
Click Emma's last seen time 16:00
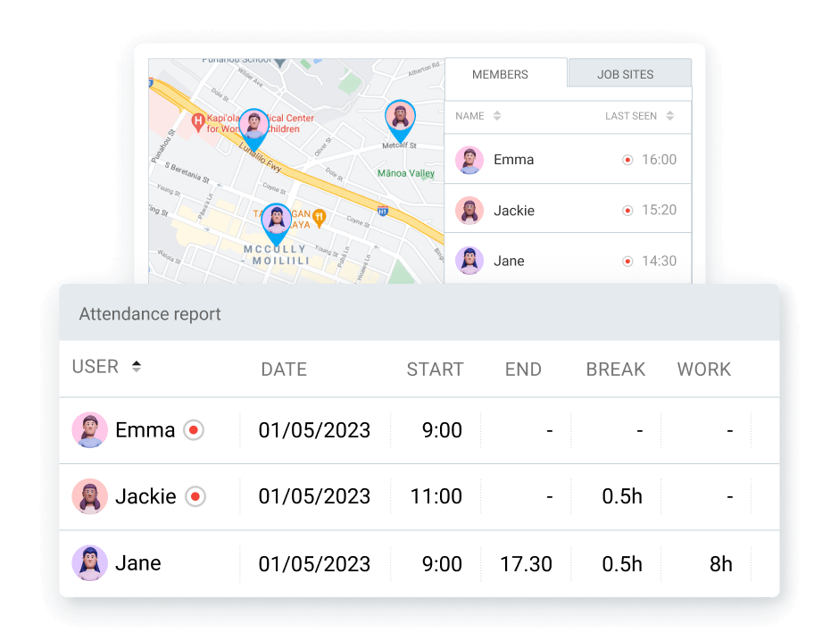tap(660, 160)
